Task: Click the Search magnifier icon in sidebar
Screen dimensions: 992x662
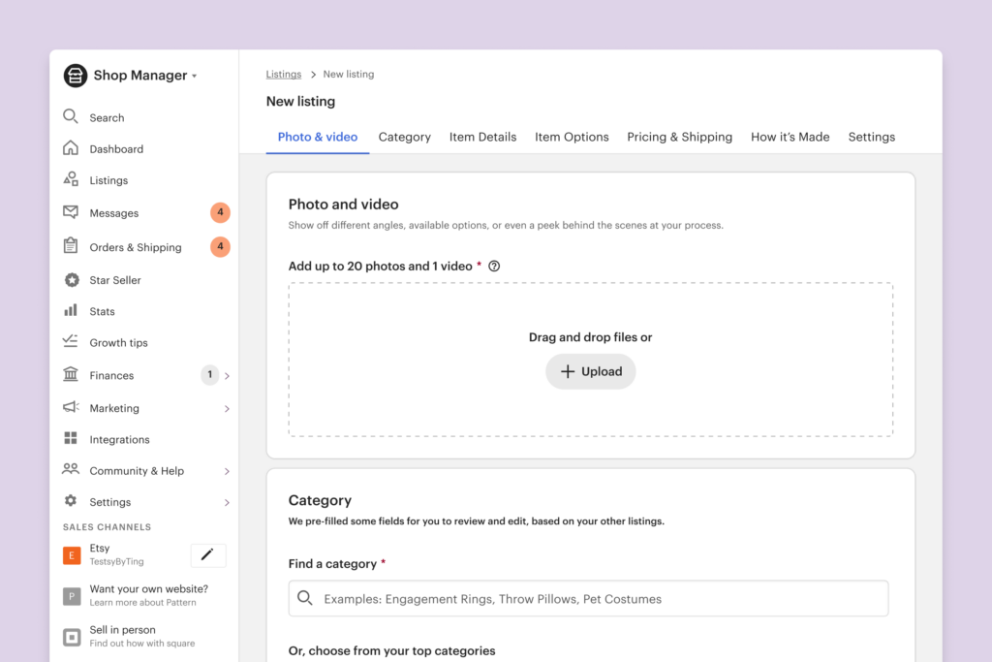Action: click(x=70, y=116)
